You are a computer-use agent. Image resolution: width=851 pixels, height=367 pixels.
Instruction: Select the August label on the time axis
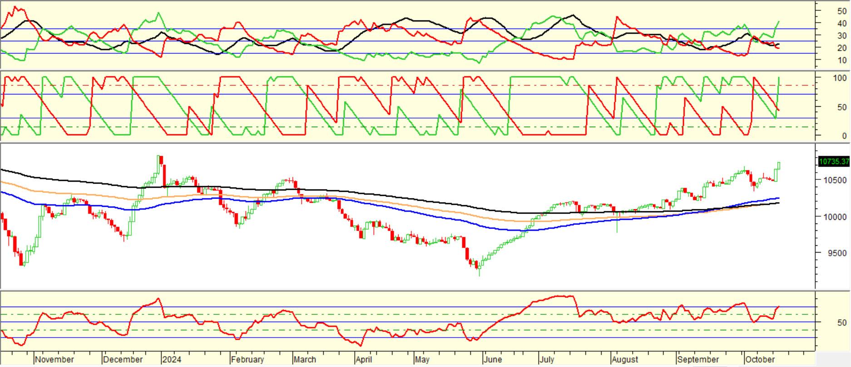pos(625,359)
